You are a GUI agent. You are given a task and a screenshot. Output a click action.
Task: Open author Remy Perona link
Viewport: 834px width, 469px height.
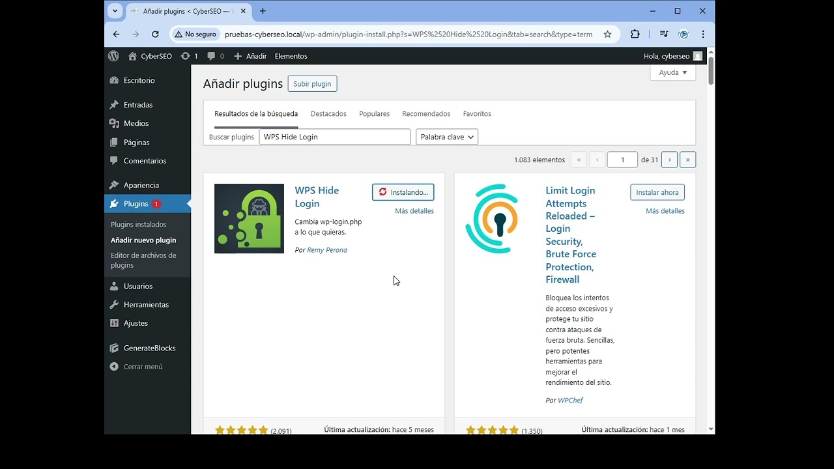327,250
